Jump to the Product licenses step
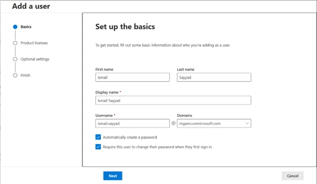317x184 pixels. pyautogui.click(x=34, y=43)
